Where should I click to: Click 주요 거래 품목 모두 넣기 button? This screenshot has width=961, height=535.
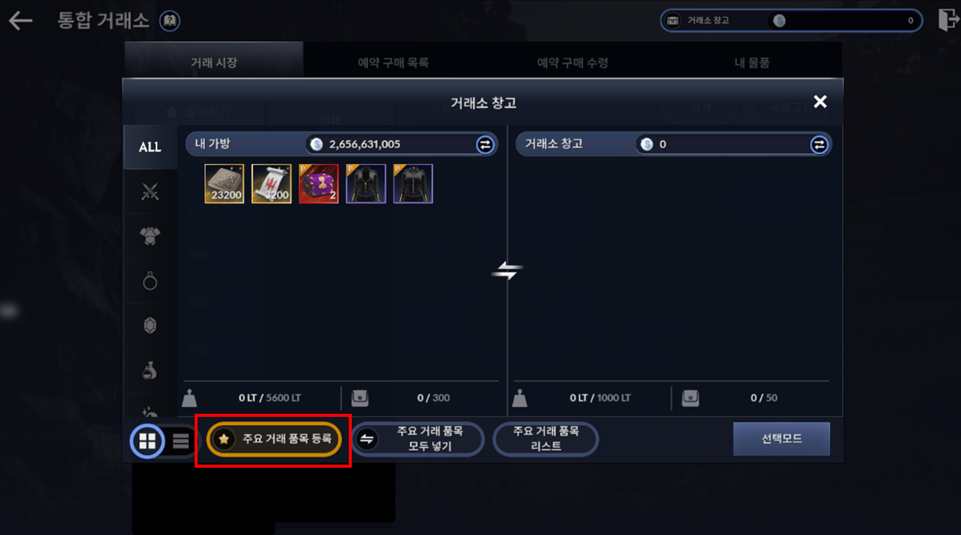pos(418,439)
